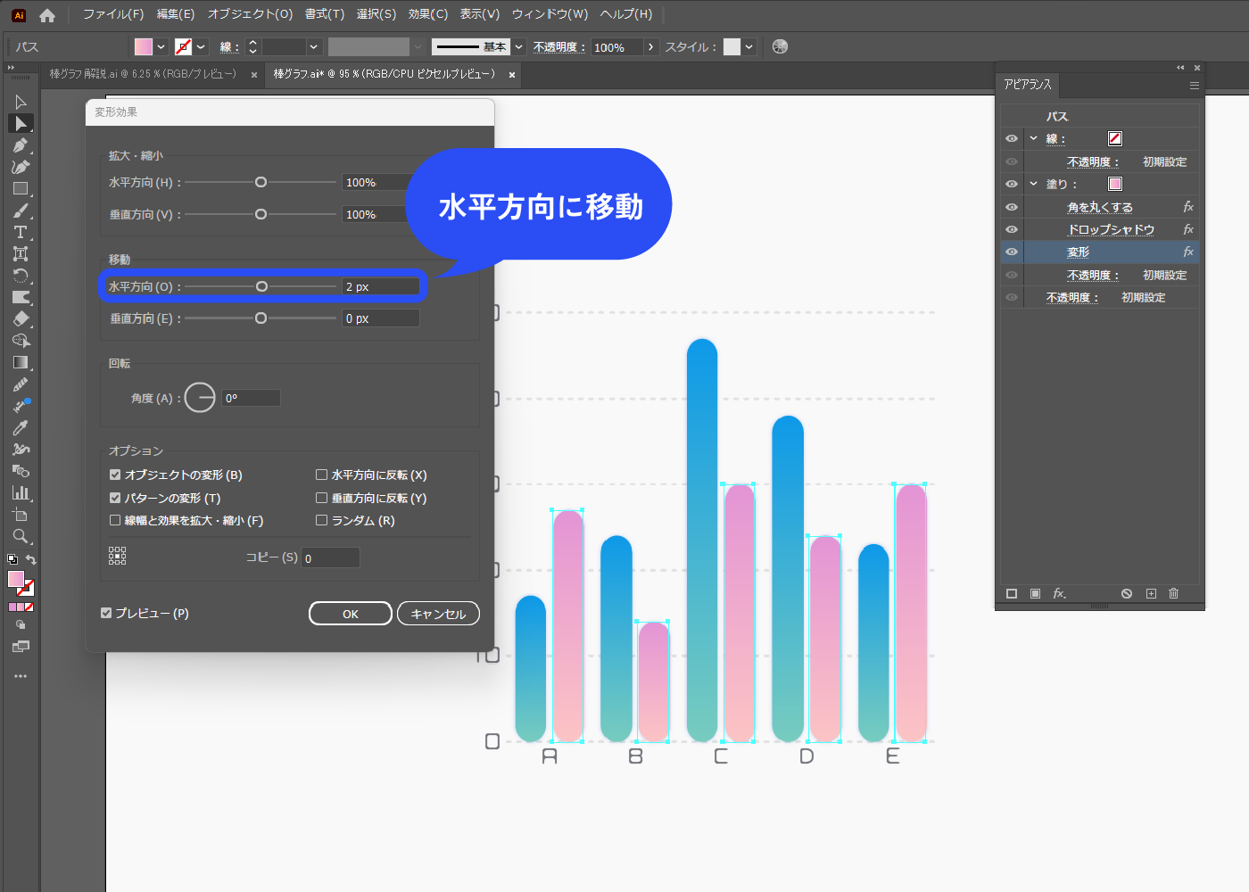Select the Column Graph tool

(21, 492)
